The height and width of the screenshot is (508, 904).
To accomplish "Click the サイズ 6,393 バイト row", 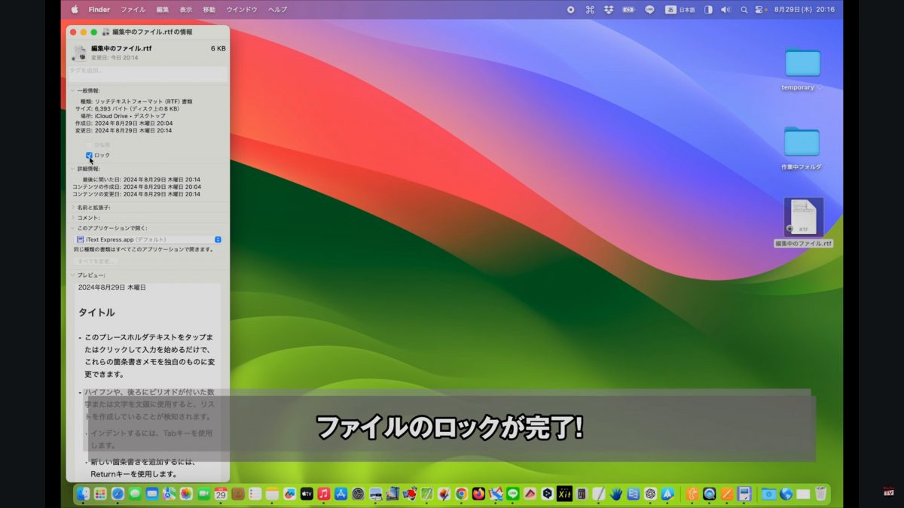I will 127,108.
